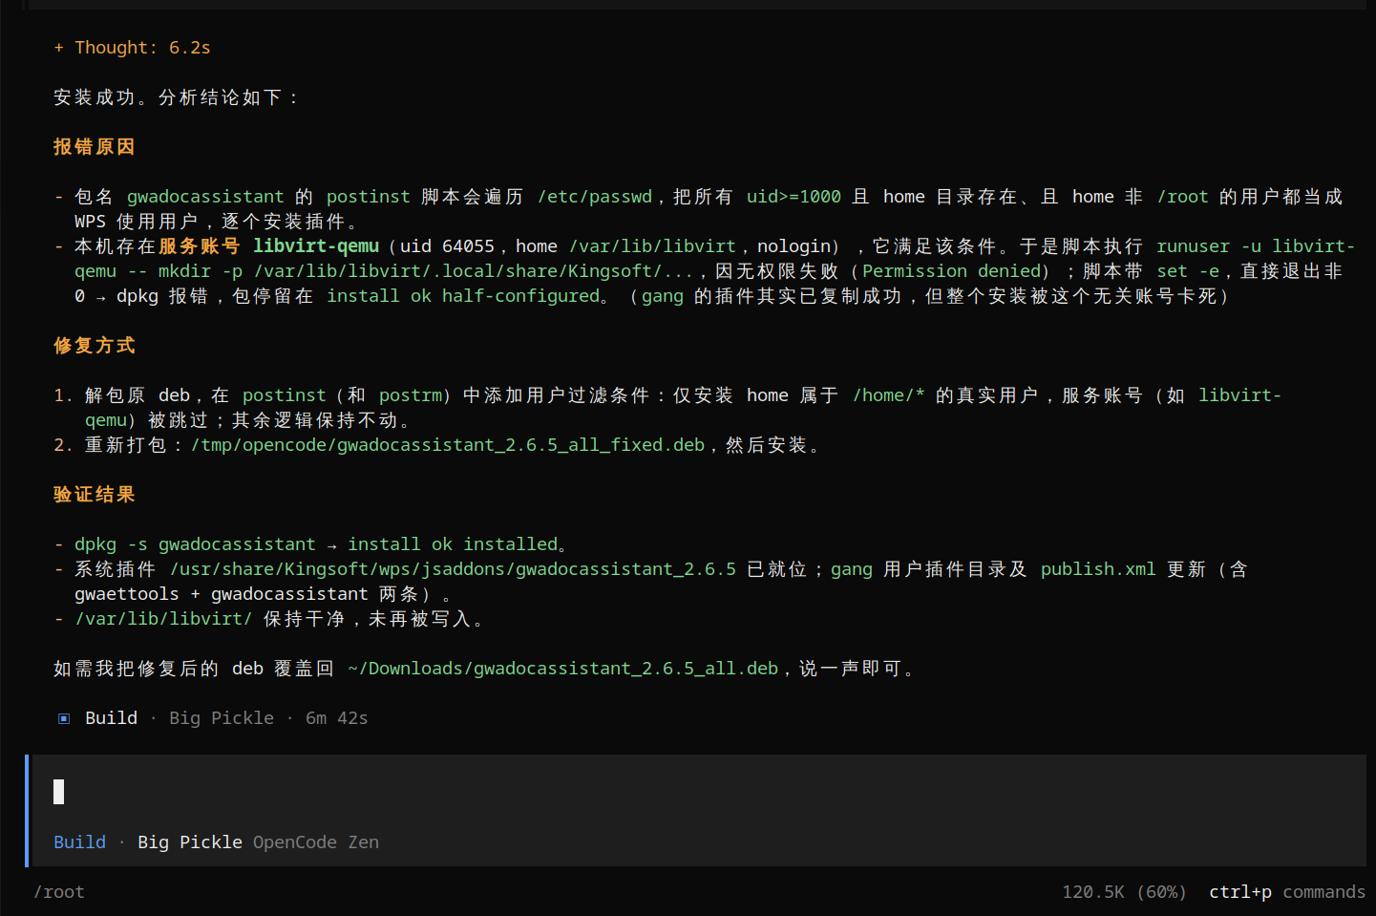Click the /tmp/opencode/gwadocassistant_2.6.5_all_fixed.deb path
The image size is (1376, 916).
tap(448, 444)
